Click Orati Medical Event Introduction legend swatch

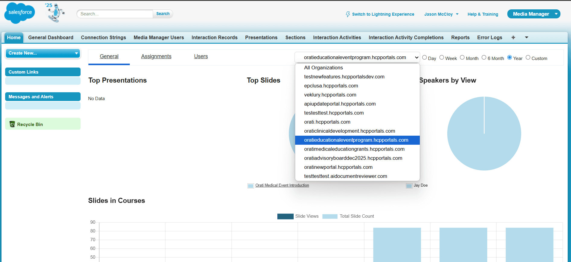(250, 186)
